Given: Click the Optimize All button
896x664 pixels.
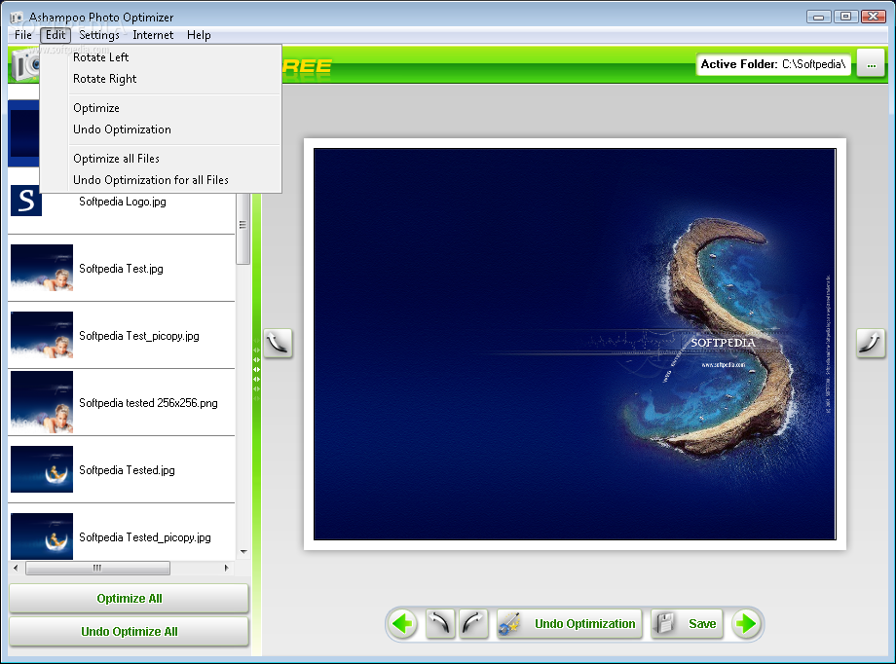Looking at the screenshot, I should (130, 599).
